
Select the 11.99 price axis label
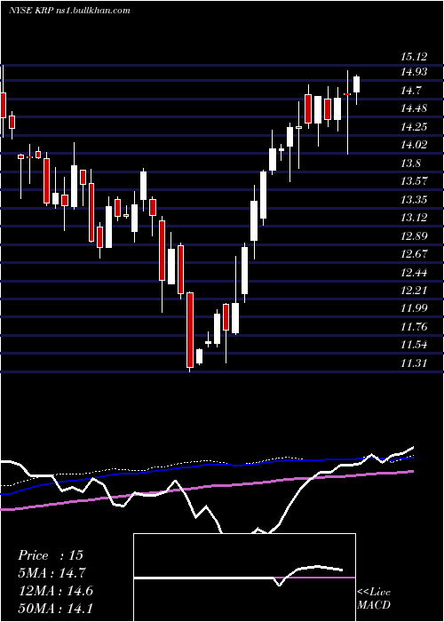(x=414, y=308)
